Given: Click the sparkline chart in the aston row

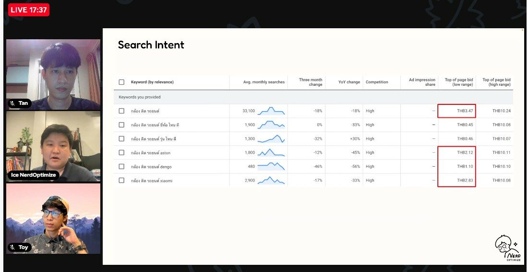Looking at the screenshot, I should (x=271, y=153).
